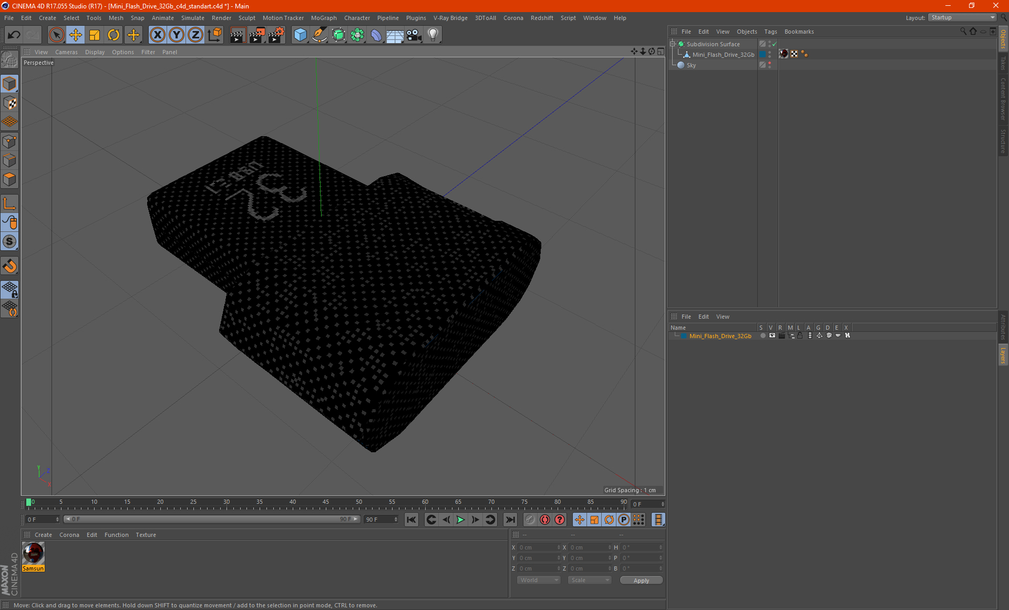The width and height of the screenshot is (1009, 610).
Task: Click the Locked Workplane icon
Action: 9,289
